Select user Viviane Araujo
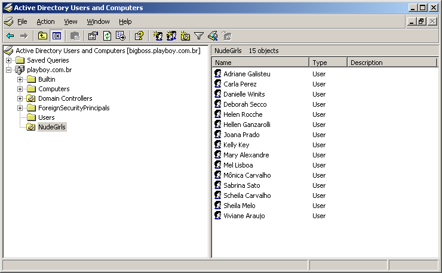442x273 pixels. click(244, 216)
